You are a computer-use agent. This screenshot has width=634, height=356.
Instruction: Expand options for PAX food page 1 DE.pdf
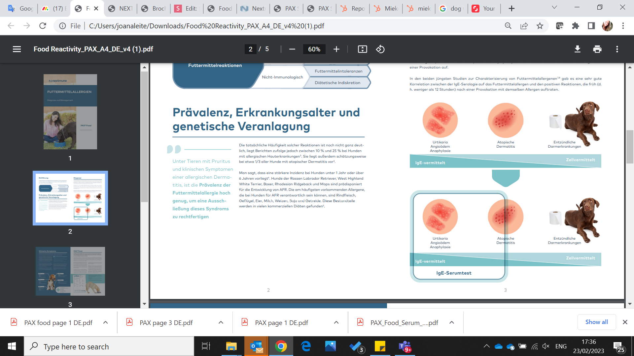105,322
